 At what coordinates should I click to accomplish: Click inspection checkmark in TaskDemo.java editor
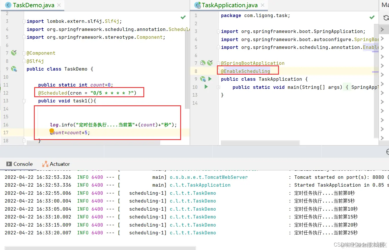point(183,18)
